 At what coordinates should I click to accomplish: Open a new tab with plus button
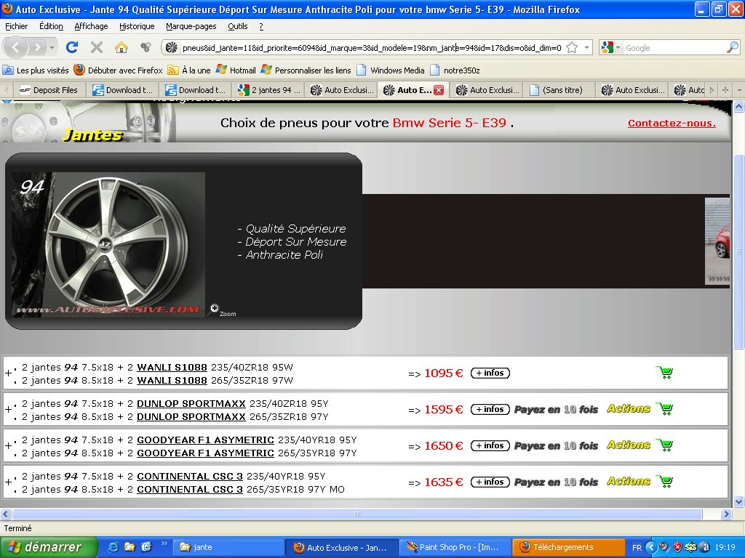point(725,89)
